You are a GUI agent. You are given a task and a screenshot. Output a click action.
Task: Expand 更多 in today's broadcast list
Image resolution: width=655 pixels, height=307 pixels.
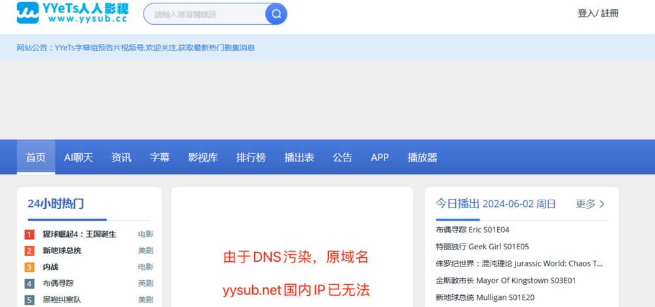tap(590, 204)
